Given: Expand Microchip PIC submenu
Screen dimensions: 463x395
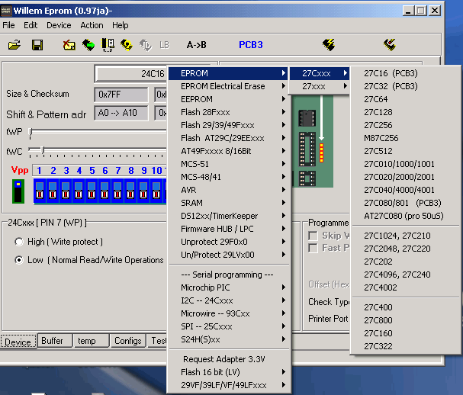Looking at the screenshot, I should pyautogui.click(x=229, y=287).
